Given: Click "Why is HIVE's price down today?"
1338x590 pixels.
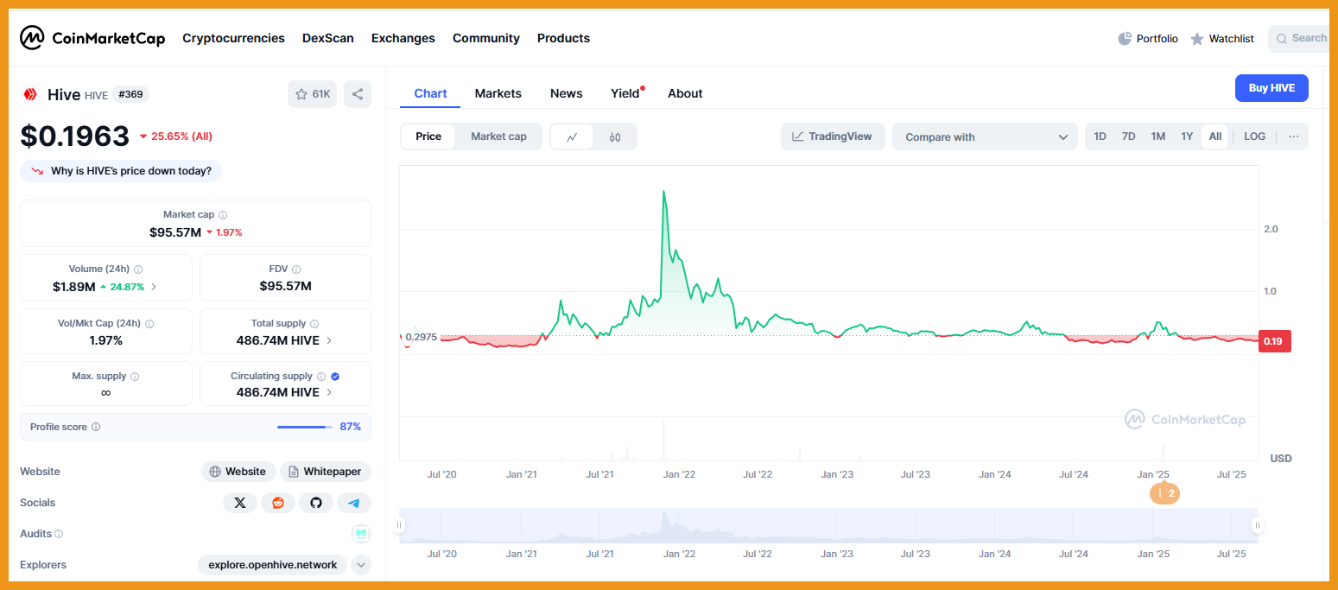Looking at the screenshot, I should tap(121, 171).
